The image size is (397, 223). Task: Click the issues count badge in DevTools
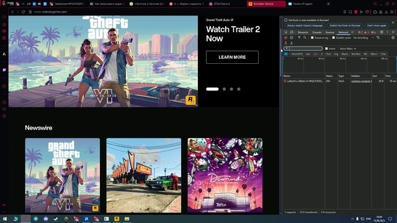click(x=373, y=32)
